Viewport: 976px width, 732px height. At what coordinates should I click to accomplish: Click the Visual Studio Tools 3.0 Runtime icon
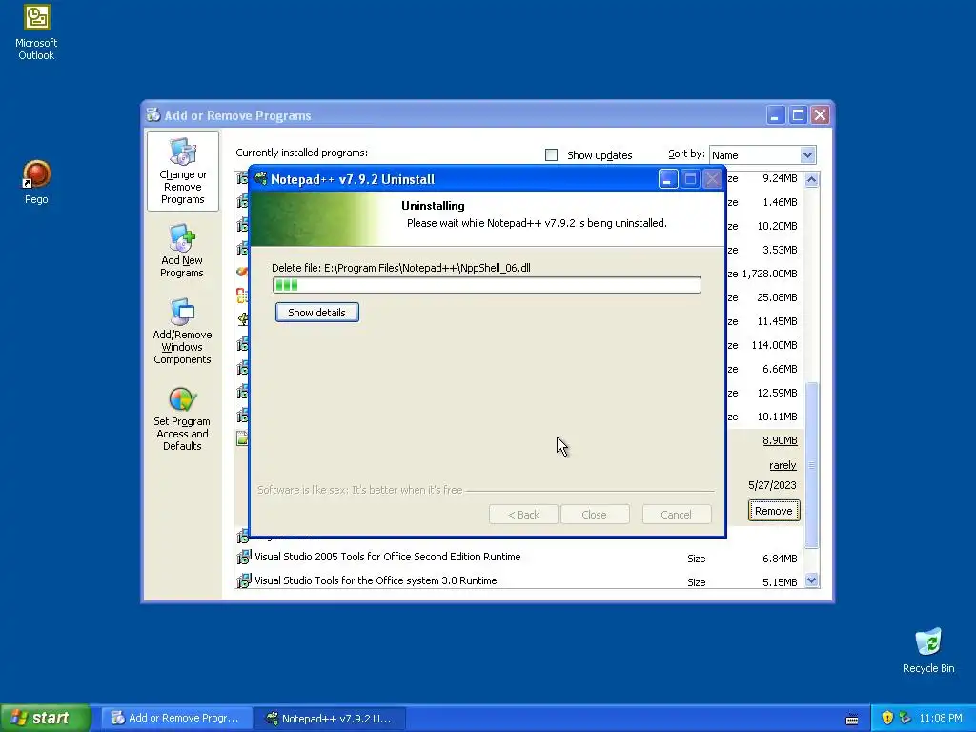[243, 580]
